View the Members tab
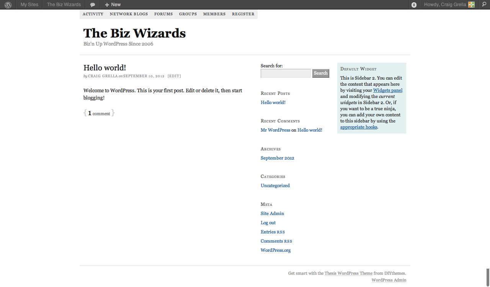The height and width of the screenshot is (287, 490). 214,14
